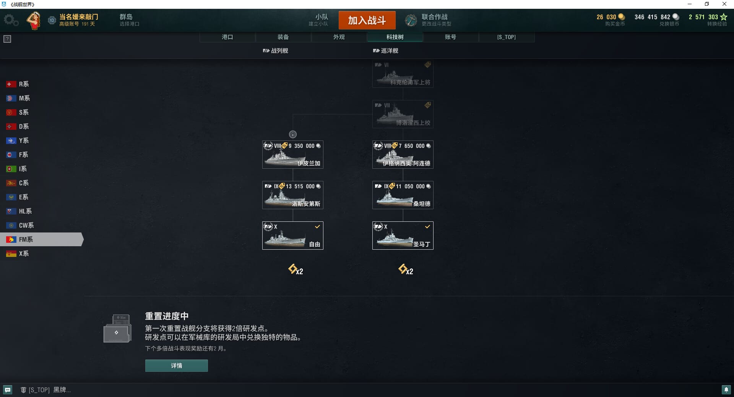This screenshot has height=397, width=734.
Task: Click the 详情 details button
Action: click(x=177, y=366)
